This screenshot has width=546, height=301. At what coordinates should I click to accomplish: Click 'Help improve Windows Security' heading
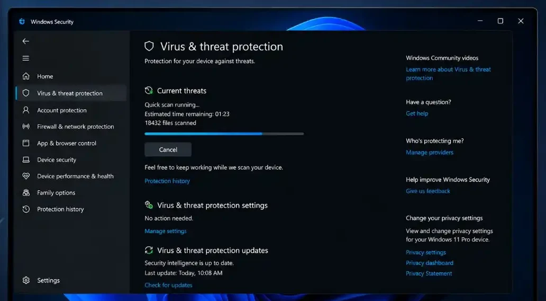[x=448, y=180]
